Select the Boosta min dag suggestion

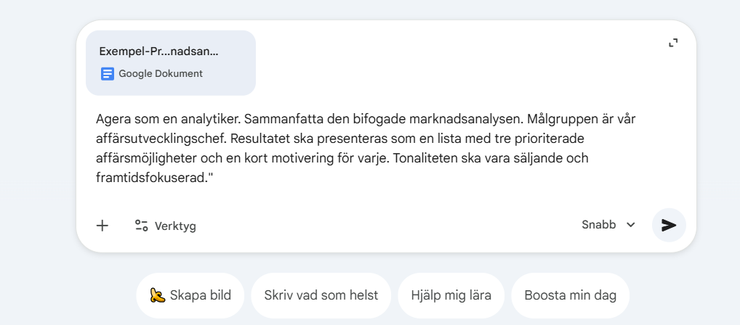570,295
